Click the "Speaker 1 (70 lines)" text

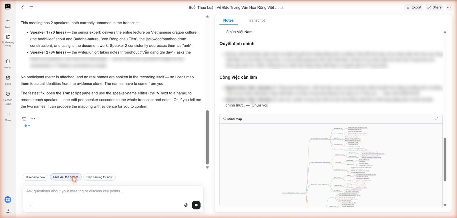[48, 32]
